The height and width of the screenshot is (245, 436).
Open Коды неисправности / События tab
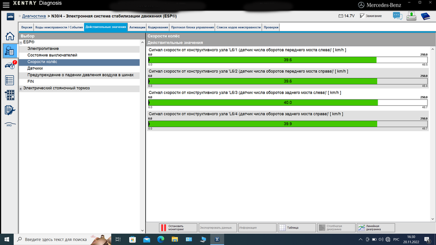click(59, 27)
